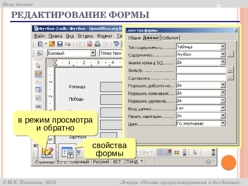Open Ввод данных dropdown showing Нет

(223, 108)
